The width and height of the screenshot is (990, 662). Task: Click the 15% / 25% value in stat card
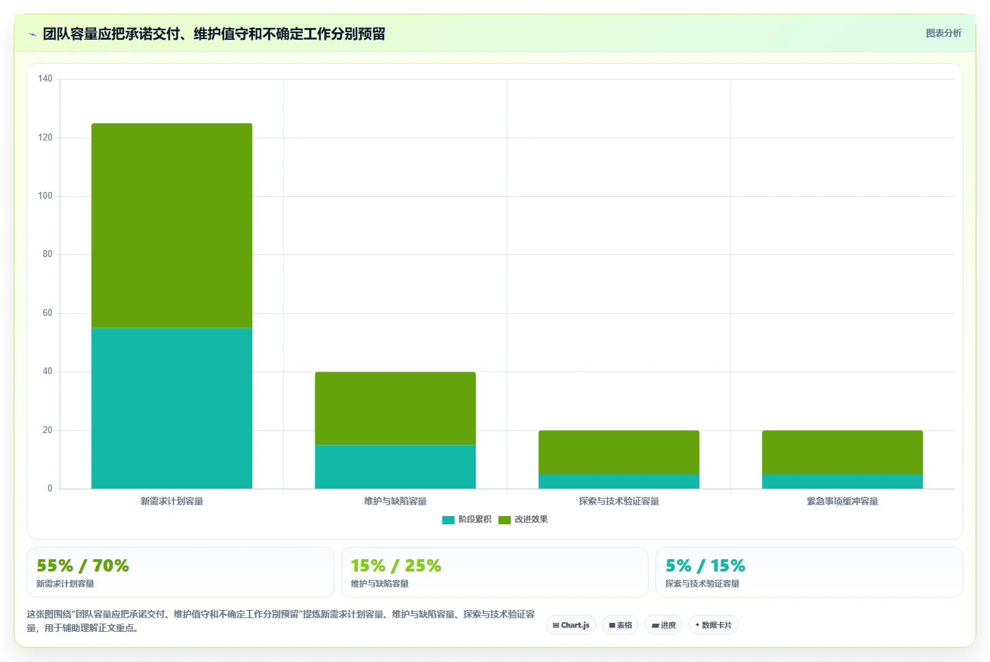tap(396, 566)
